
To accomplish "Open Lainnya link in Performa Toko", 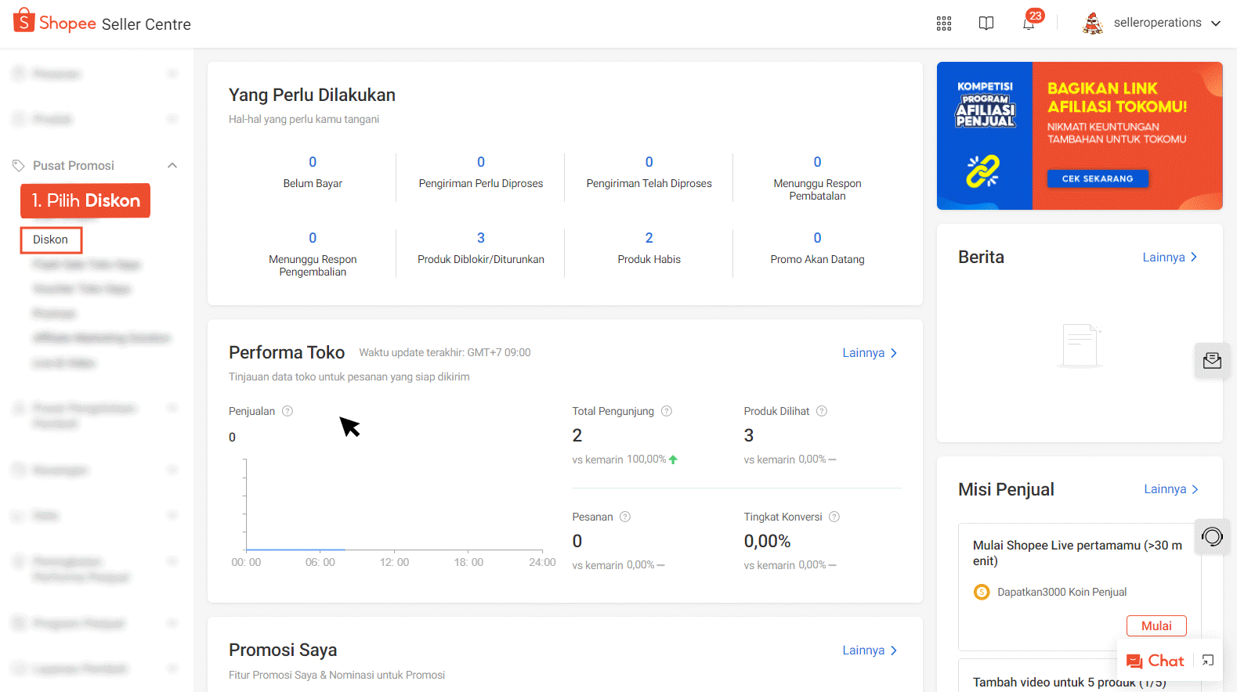I will point(870,353).
